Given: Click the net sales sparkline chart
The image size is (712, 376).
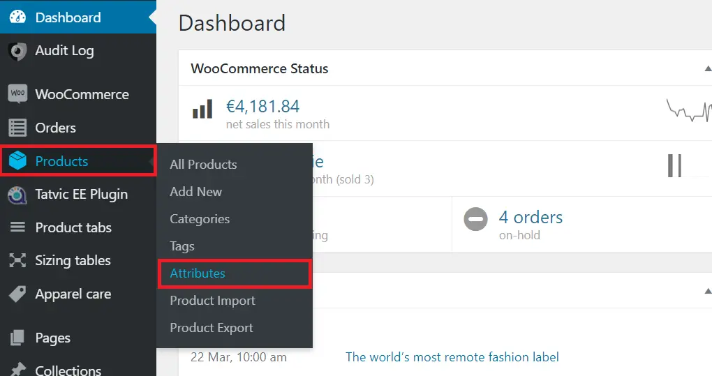Looking at the screenshot, I should pyautogui.click(x=689, y=110).
